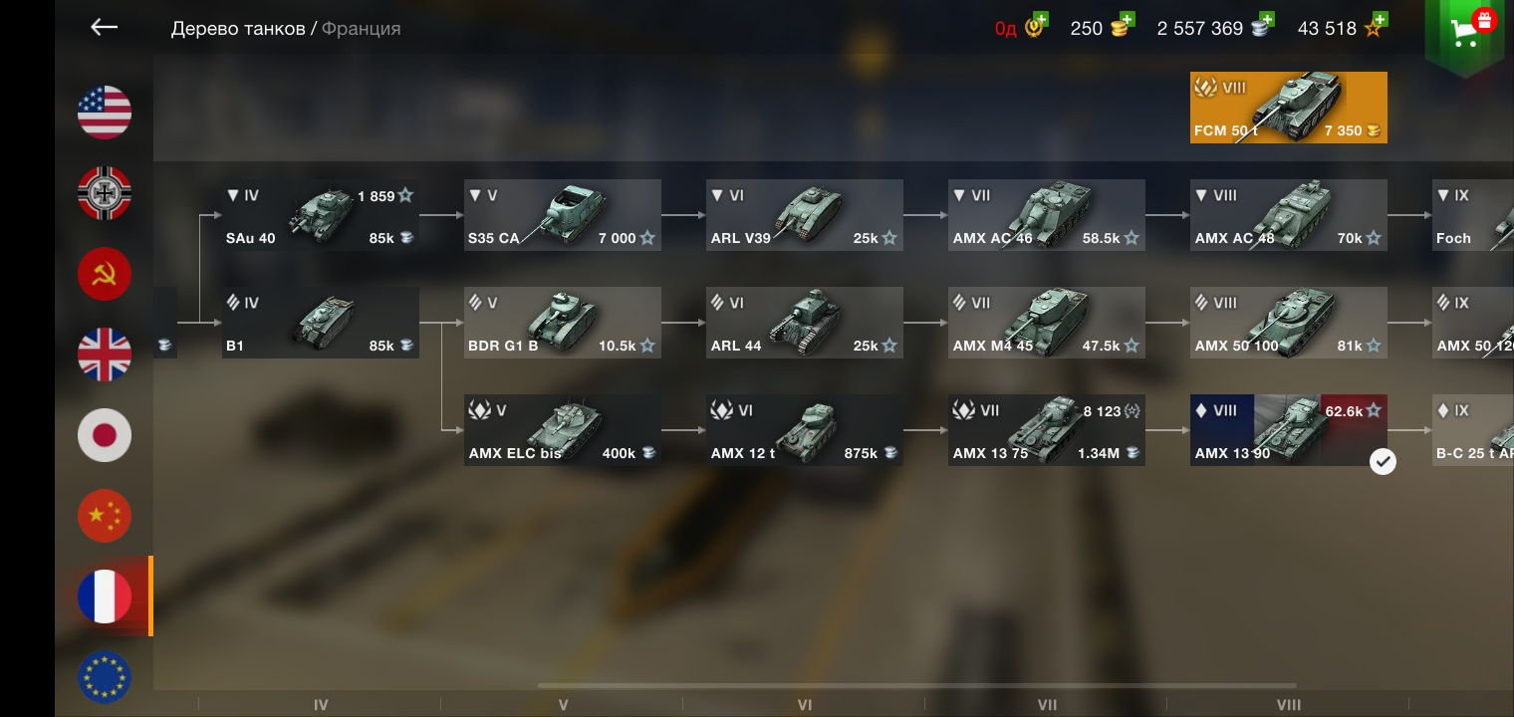Click the horizontal tier scrollbar
Viewport: 1514px width, 717px height.
click(916, 685)
